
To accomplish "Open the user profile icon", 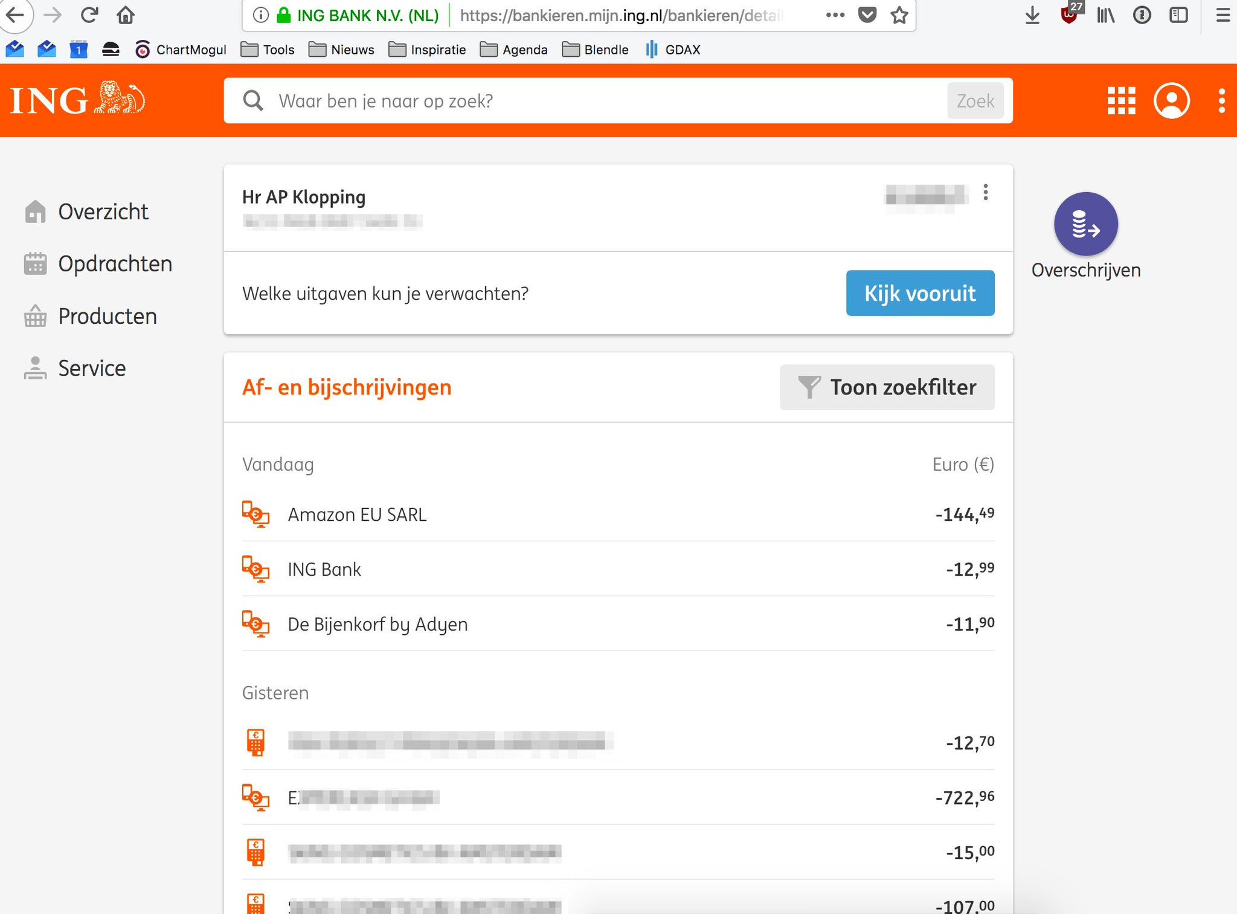I will tap(1172, 100).
